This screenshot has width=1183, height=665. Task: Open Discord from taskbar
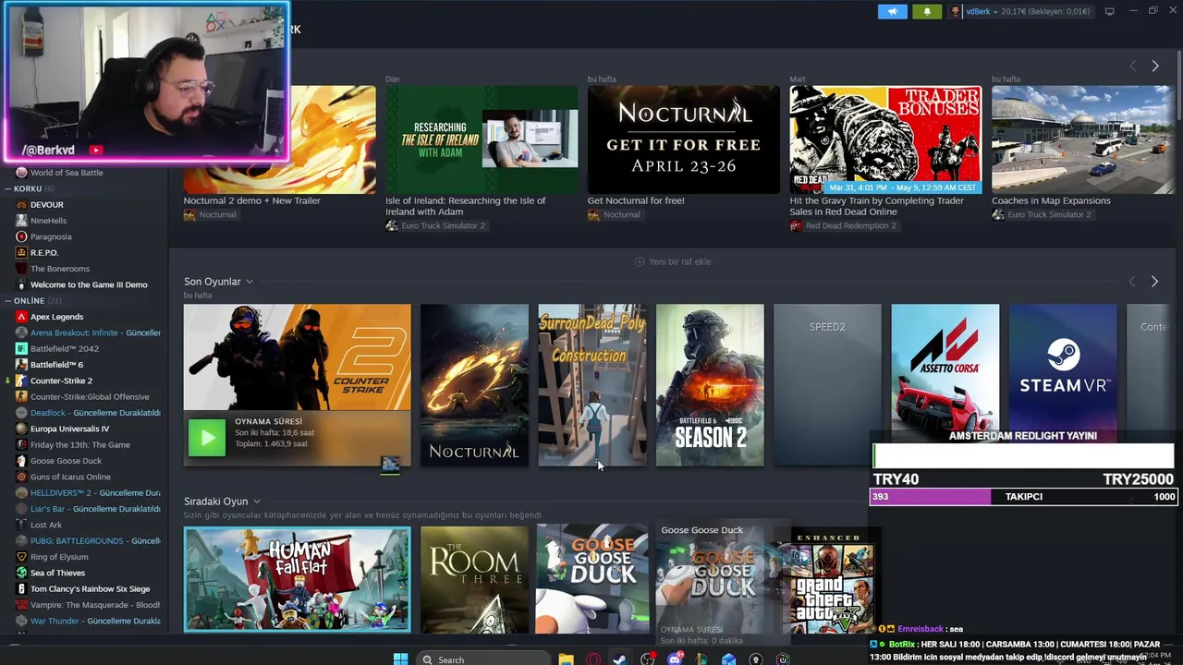[675, 659]
